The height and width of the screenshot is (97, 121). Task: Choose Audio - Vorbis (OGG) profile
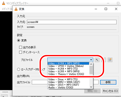coord(68,87)
